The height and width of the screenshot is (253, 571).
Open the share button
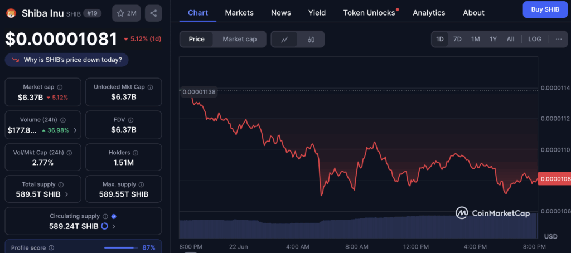coord(153,13)
